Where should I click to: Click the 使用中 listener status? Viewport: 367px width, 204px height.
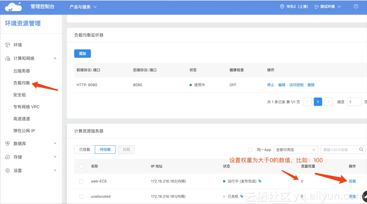click(x=199, y=85)
